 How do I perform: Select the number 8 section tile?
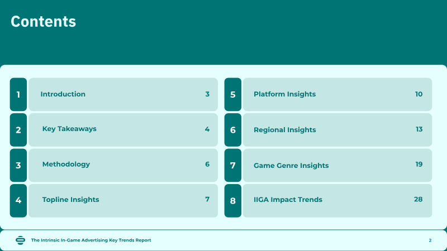(x=232, y=200)
